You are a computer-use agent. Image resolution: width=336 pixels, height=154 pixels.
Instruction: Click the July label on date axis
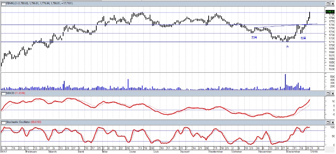click(157, 152)
